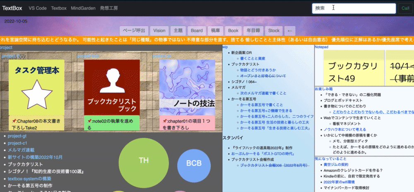The image size is (414, 192).
Task: Open おーぷんかーそる「ポストGTDの時代」 link
Action: coord(263,154)
